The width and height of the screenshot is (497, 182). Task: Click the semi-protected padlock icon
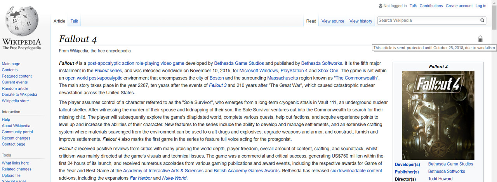[480, 39]
